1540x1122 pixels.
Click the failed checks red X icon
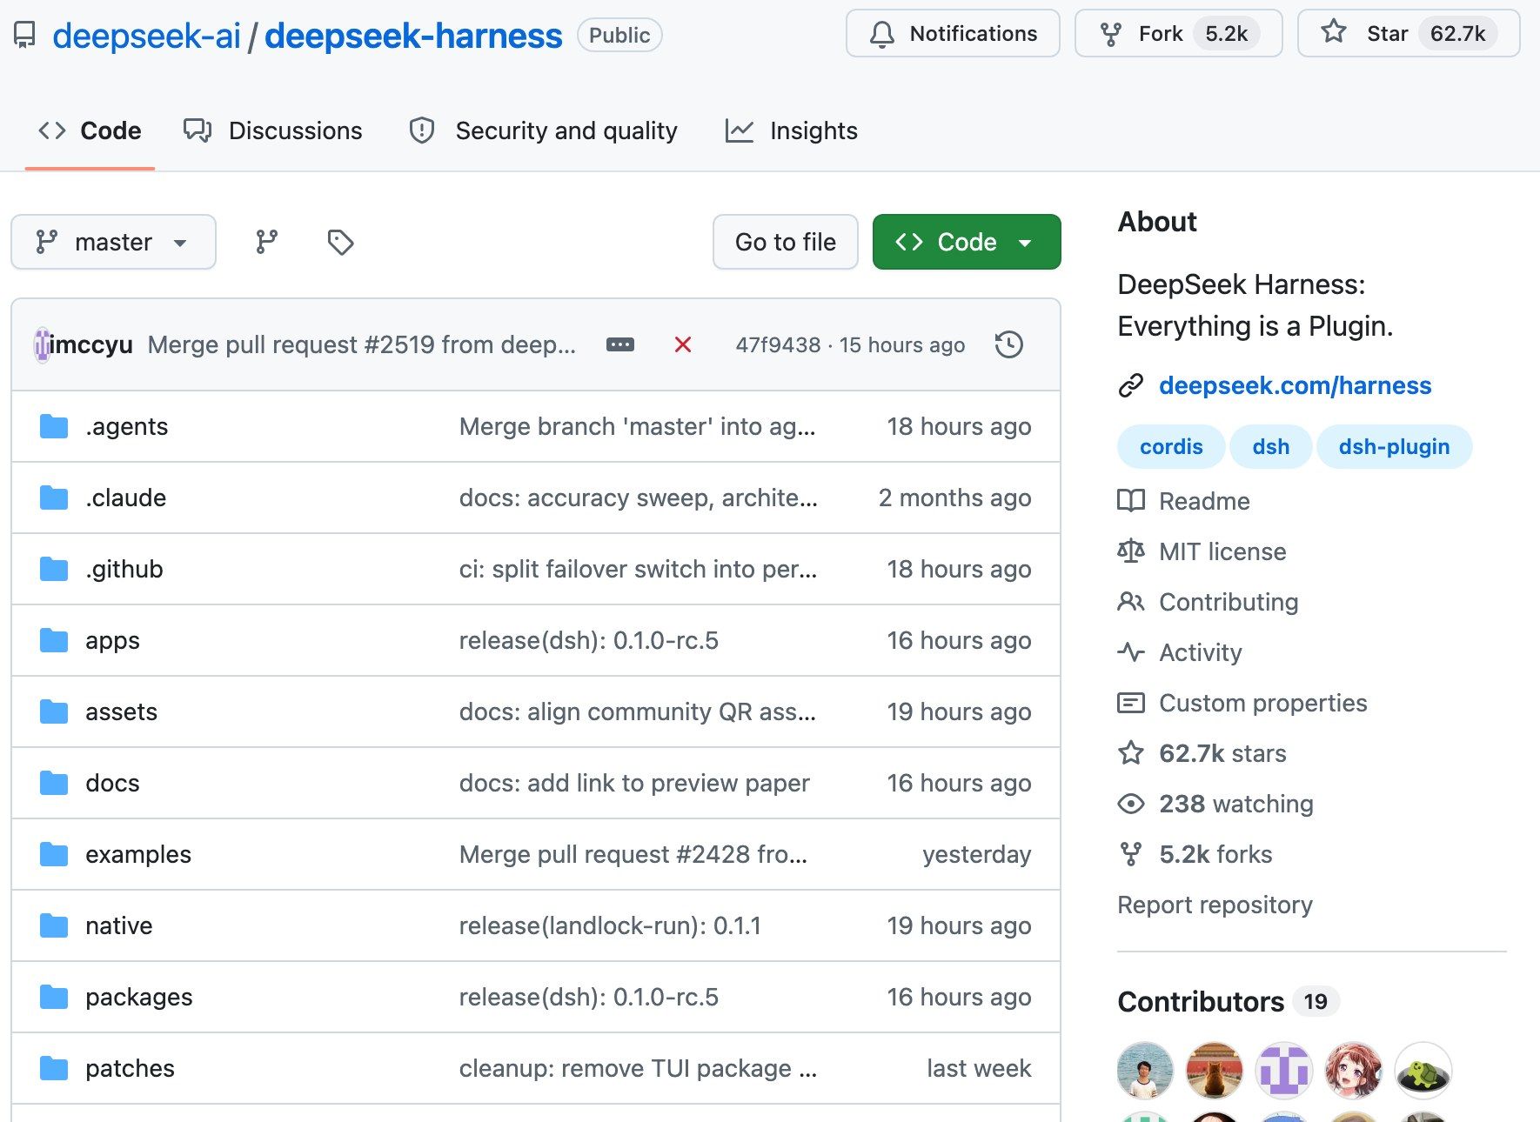pos(683,344)
